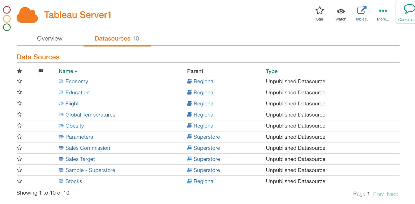This screenshot has height=204, width=415.
Task: Click the Showing 1 to 10 of 10 text
Action: (x=43, y=193)
